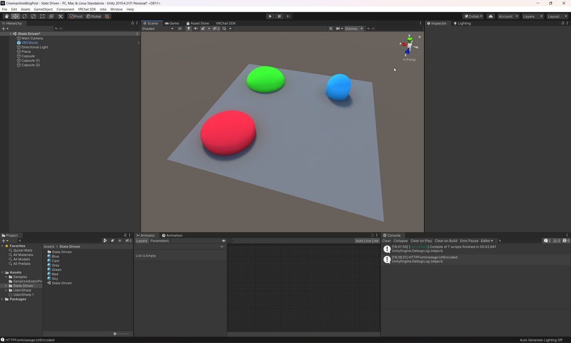The width and height of the screenshot is (571, 343).
Task: Select the Rotate tool
Action: (x=25, y=16)
